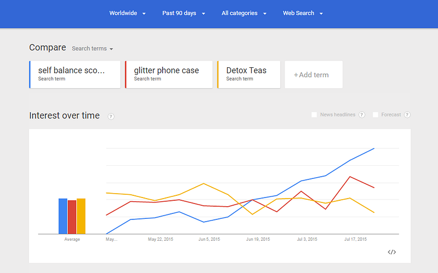Image resolution: width=438 pixels, height=273 pixels.
Task: Click the Add term button
Action: (313, 74)
